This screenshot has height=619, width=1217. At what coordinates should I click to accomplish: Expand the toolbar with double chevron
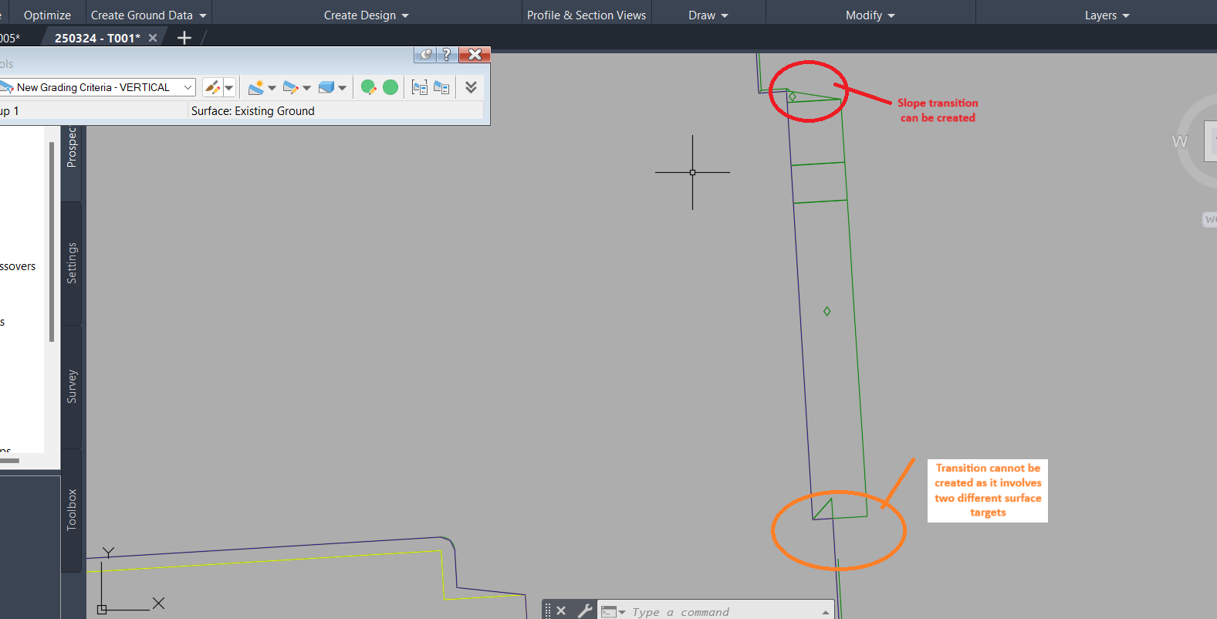click(x=471, y=87)
